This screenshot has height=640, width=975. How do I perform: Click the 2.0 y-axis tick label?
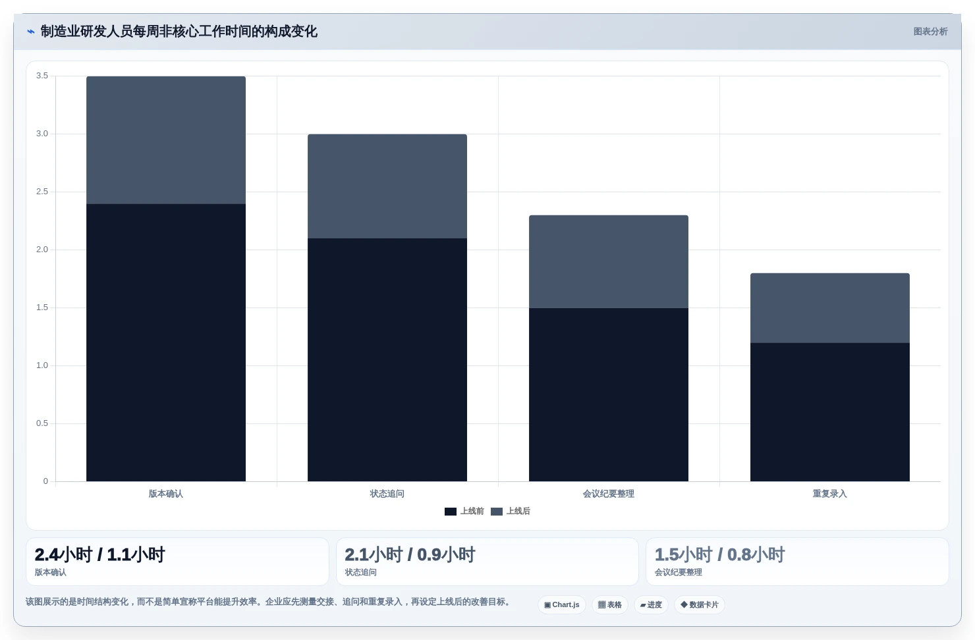(x=42, y=250)
